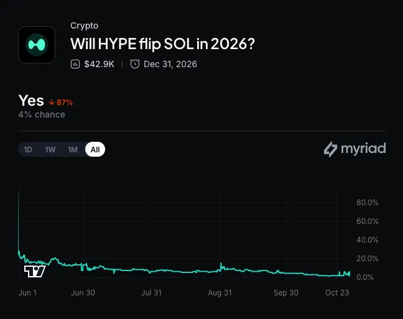
Task: Click the Oct 23 date label
Action: pos(337,293)
